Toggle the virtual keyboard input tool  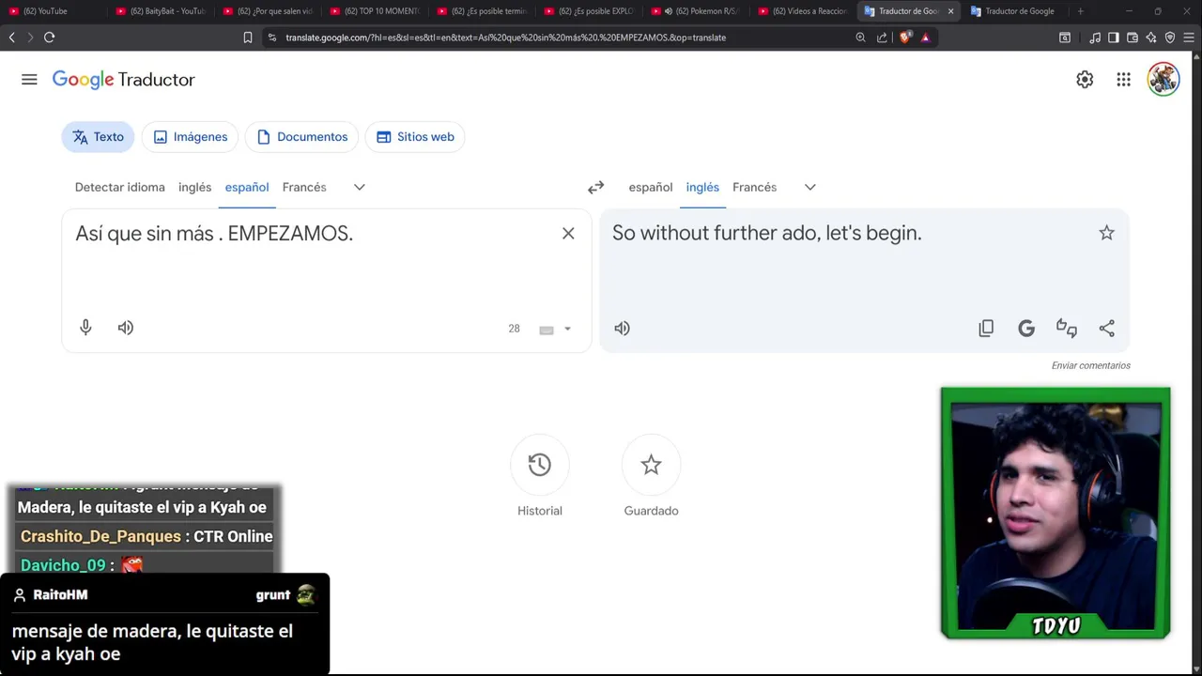[x=547, y=330]
